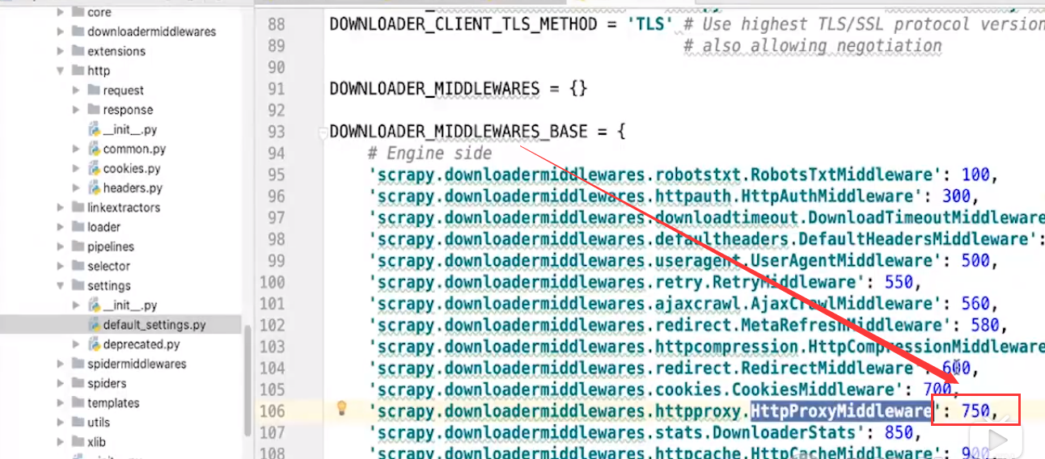The height and width of the screenshot is (459, 1045).
Task: Click the linkextractors folder icon
Action: click(x=78, y=207)
